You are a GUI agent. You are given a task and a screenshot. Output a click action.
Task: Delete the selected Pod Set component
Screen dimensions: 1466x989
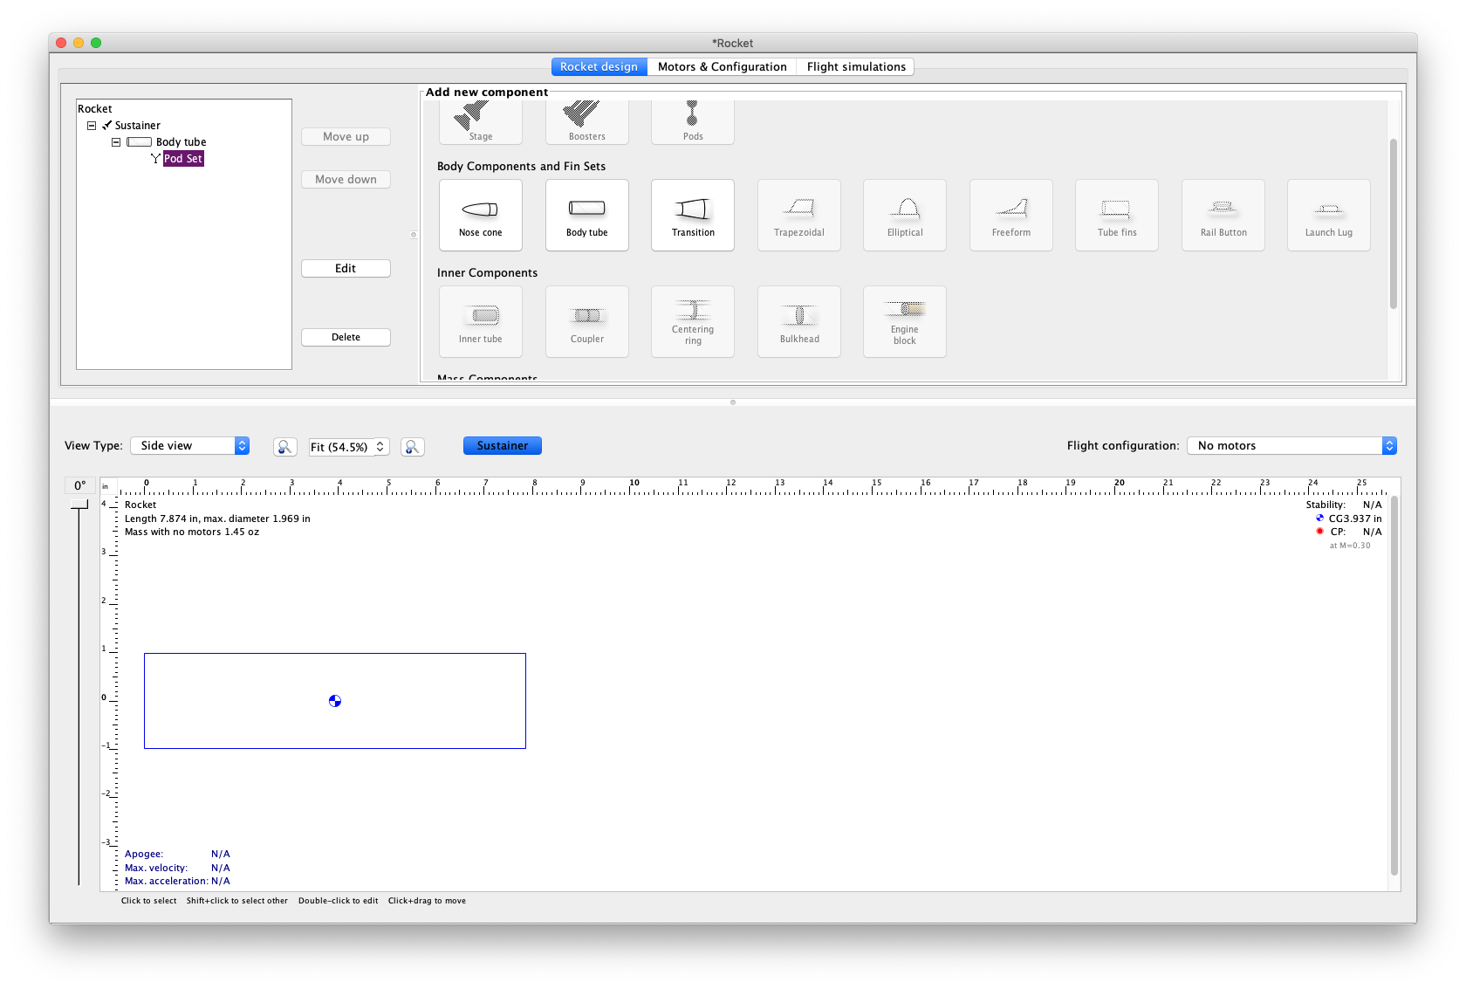click(x=346, y=337)
